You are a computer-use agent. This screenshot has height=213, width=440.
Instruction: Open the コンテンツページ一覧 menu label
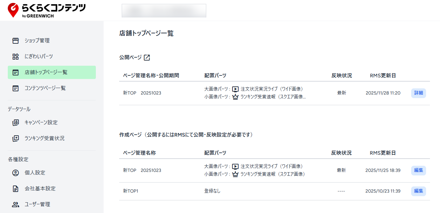click(x=45, y=88)
